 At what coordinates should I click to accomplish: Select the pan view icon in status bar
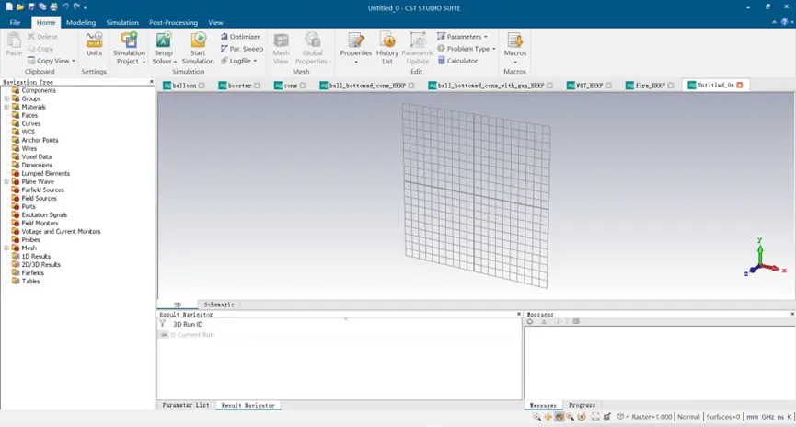pyautogui.click(x=548, y=417)
